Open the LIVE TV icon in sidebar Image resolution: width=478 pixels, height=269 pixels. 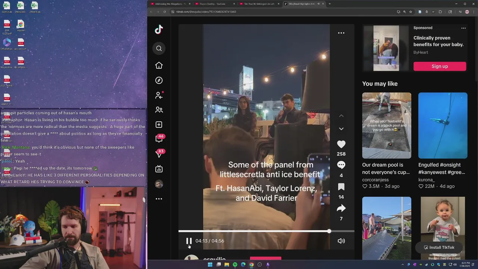tap(159, 169)
